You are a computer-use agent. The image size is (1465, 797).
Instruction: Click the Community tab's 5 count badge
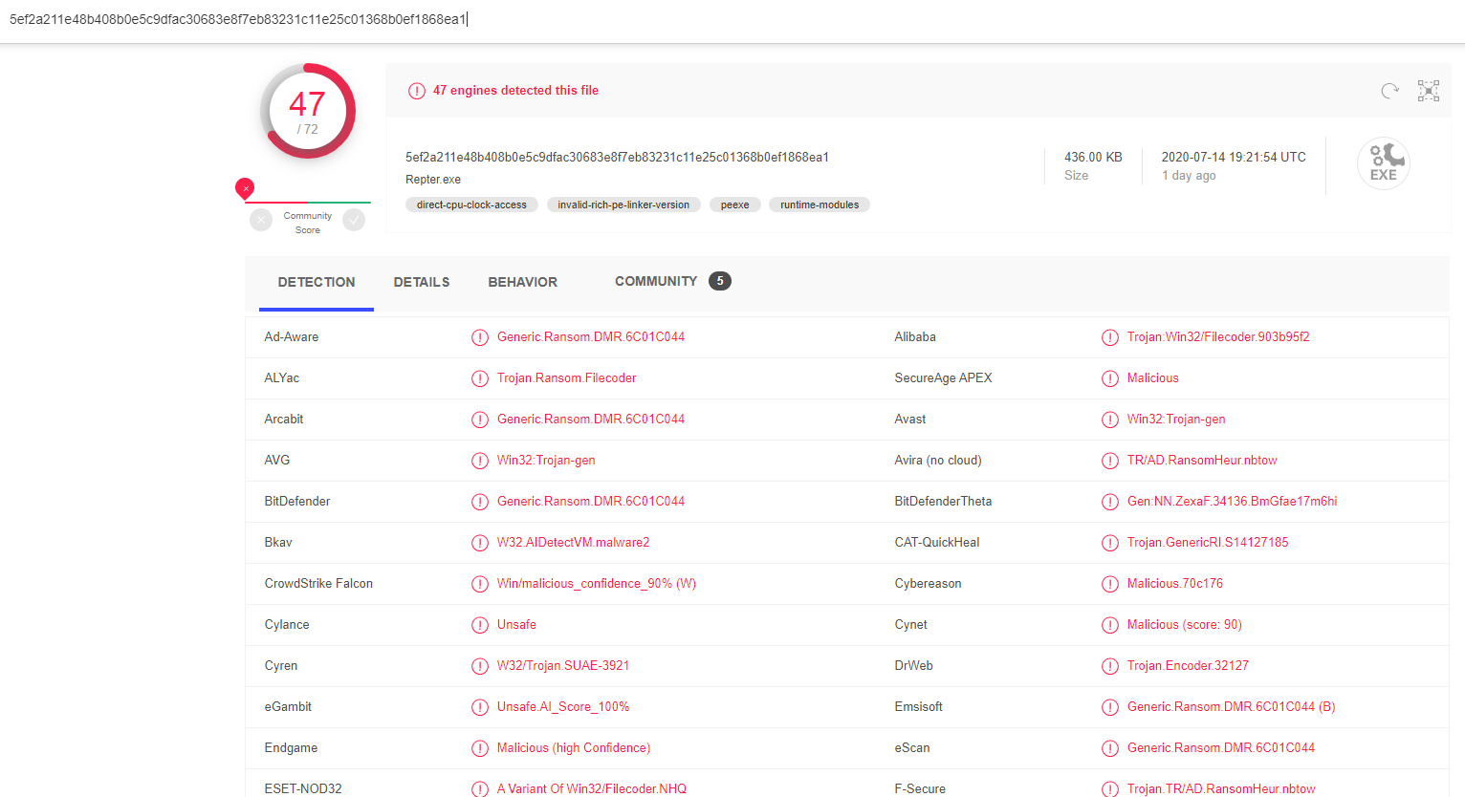(719, 281)
